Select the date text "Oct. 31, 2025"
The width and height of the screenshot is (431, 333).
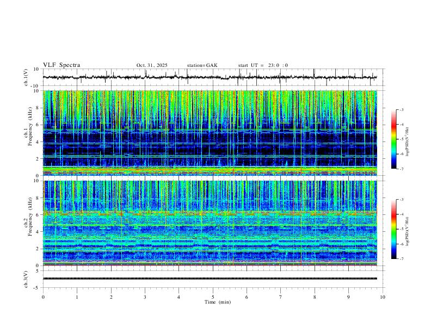click(x=152, y=65)
